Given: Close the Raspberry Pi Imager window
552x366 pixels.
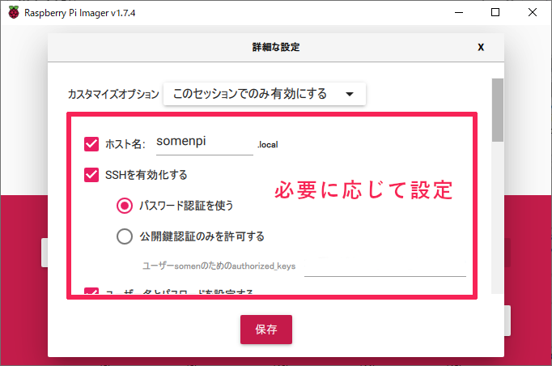Looking at the screenshot, I should 533,13.
